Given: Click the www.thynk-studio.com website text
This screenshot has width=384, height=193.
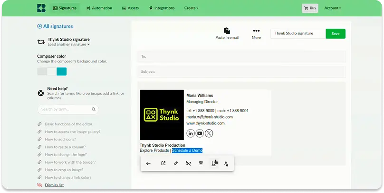Looking at the screenshot, I should pyautogui.click(x=205, y=123).
